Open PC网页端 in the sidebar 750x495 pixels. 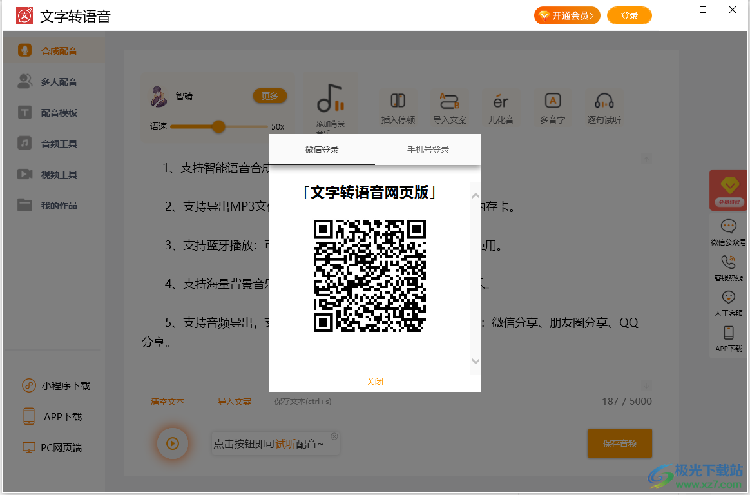[52, 448]
